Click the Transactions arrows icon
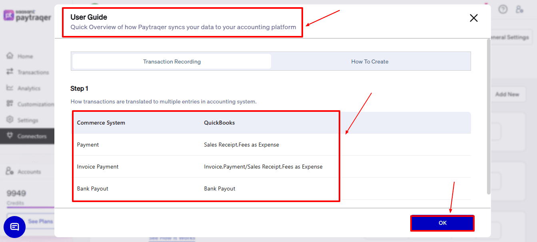The image size is (537, 242). 10,72
